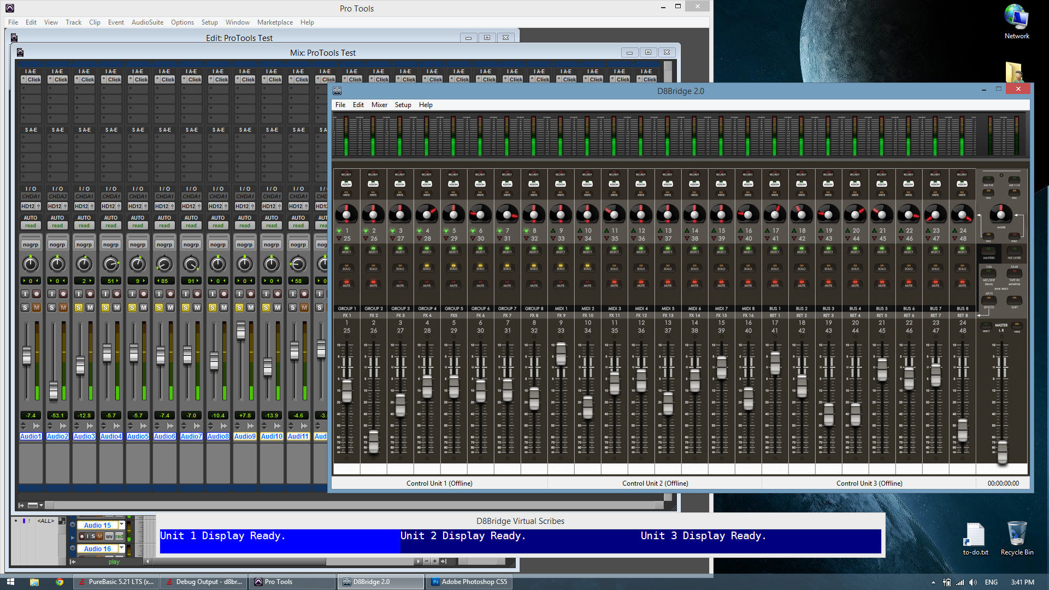This screenshot has width=1049, height=590.
Task: Select the HUI LAYER button in D8Bridge
Action: point(1014,252)
